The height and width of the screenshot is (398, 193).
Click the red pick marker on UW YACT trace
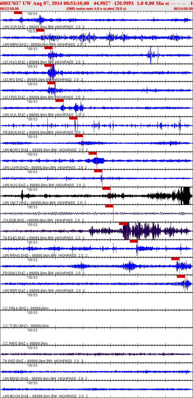(106, 188)
